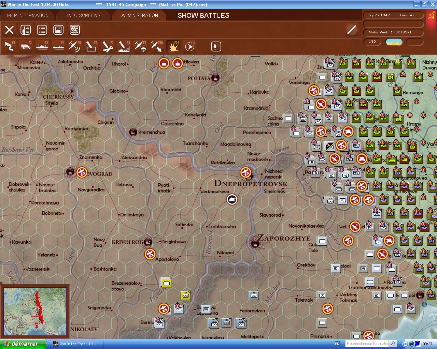Select the blue unit counter above Fedorovka
Screen dimensions: 437x349
click(x=254, y=295)
